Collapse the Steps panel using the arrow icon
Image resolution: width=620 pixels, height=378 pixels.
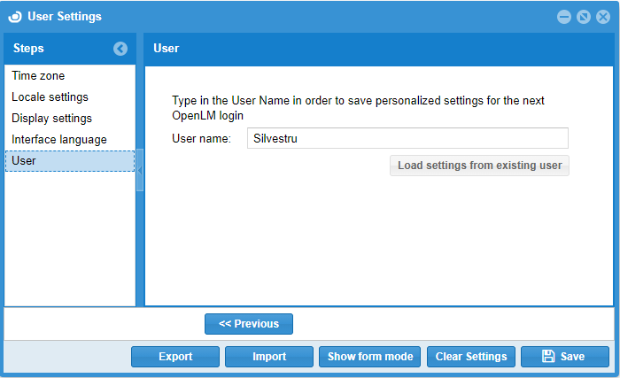tap(120, 49)
